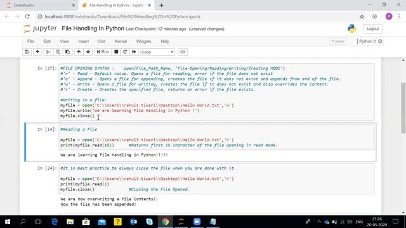Click the ENG language indicator

[359, 222]
